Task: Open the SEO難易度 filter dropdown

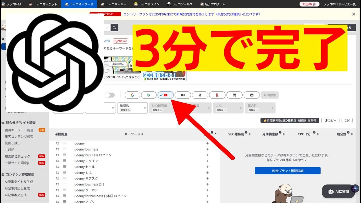Action: (x=164, y=108)
